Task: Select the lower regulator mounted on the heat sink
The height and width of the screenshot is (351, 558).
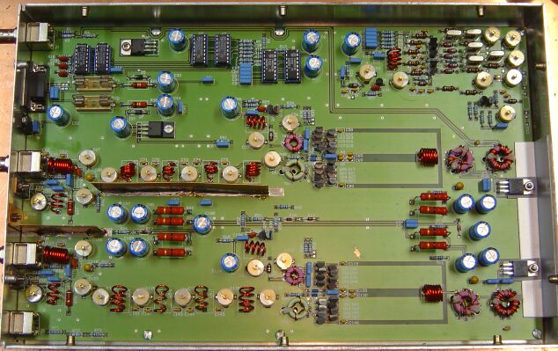Action: (x=518, y=267)
